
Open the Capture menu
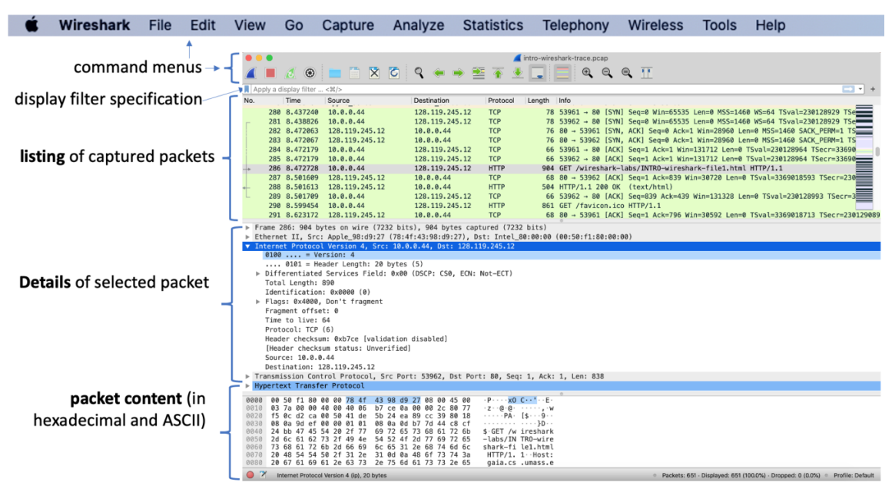point(348,25)
